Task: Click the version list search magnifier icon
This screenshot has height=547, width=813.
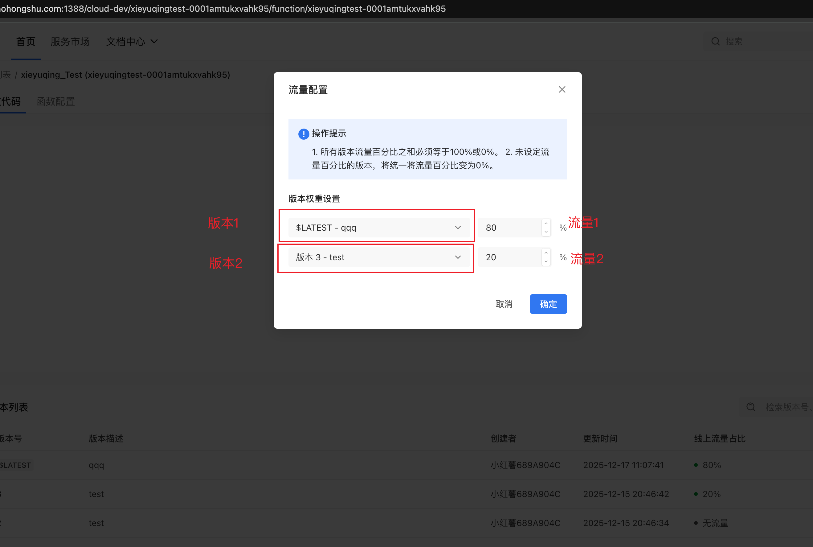Action: point(751,407)
